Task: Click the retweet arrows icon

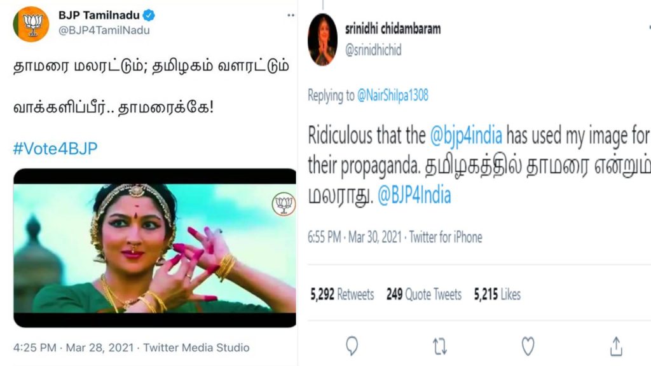Action: point(440,346)
